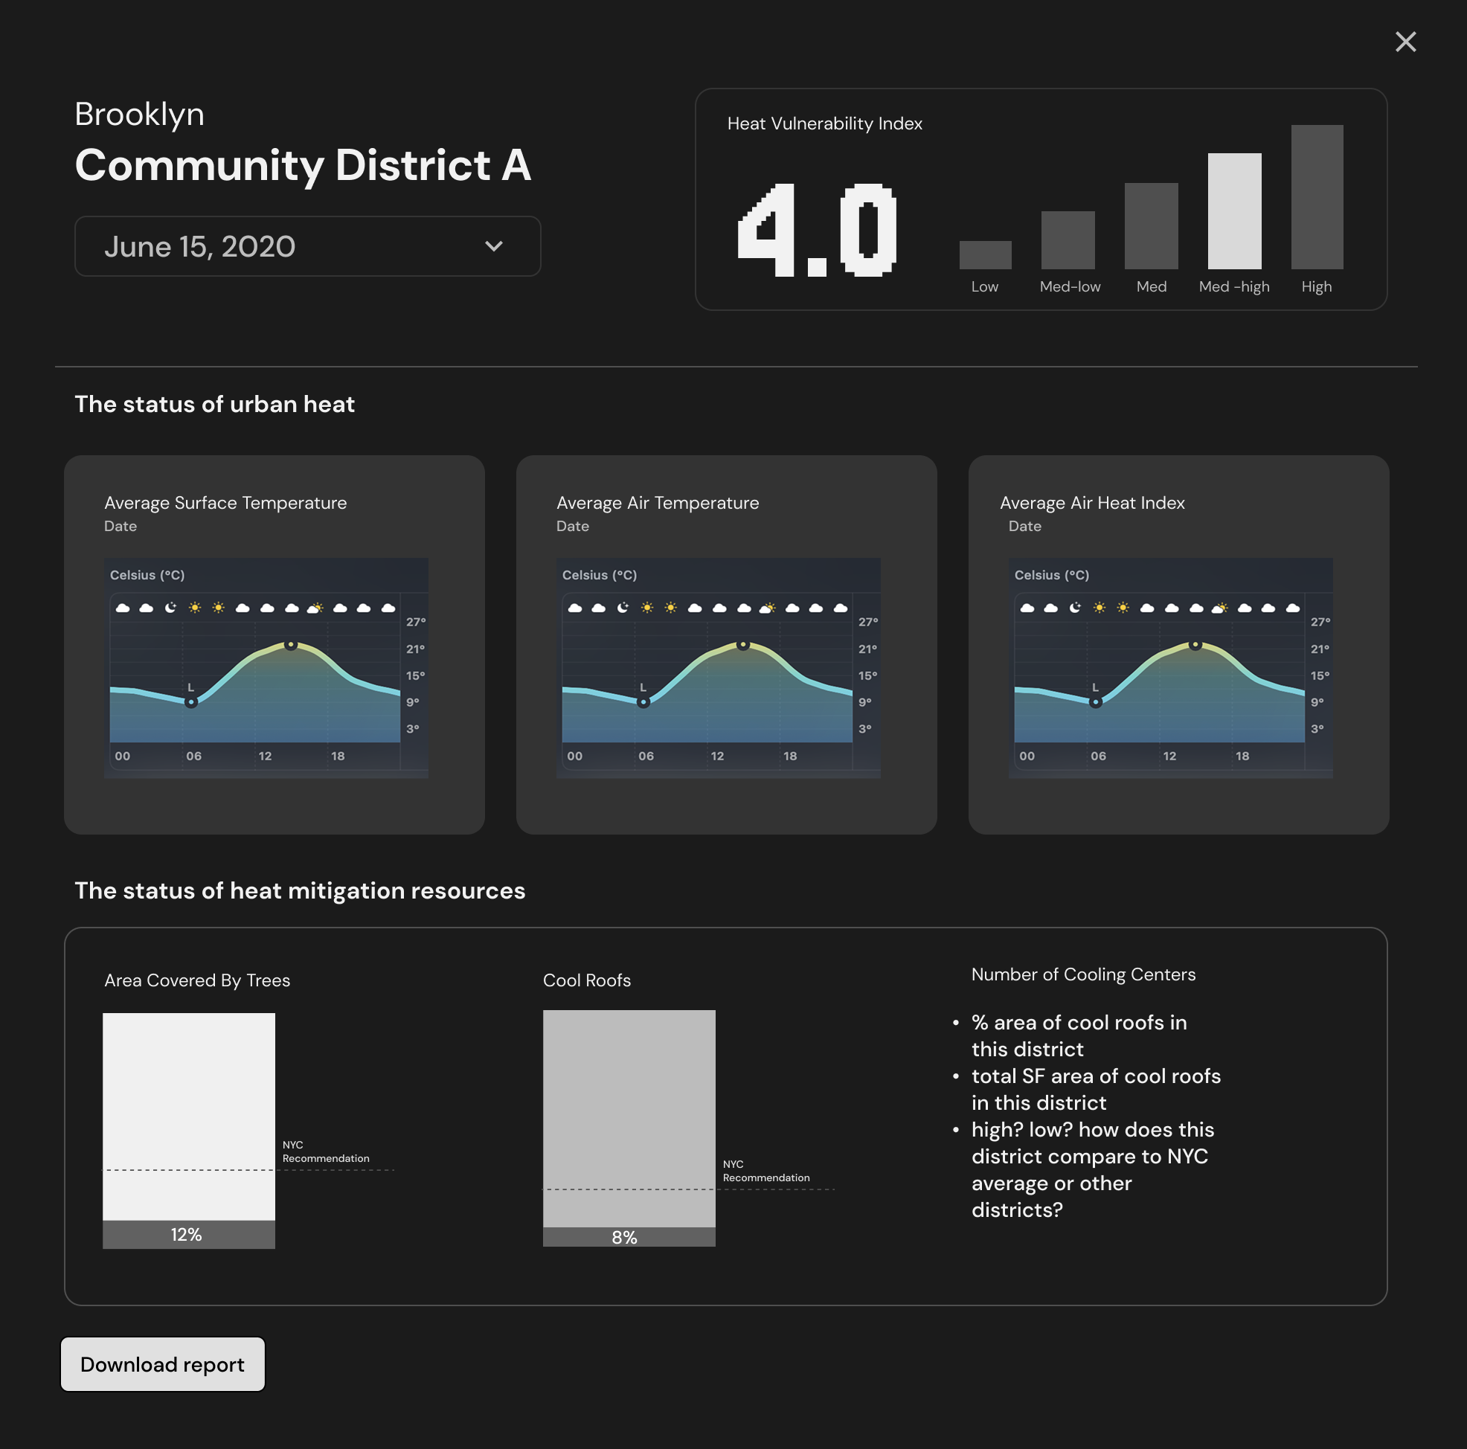
Task: Close the district report dialog
Action: (x=1405, y=42)
